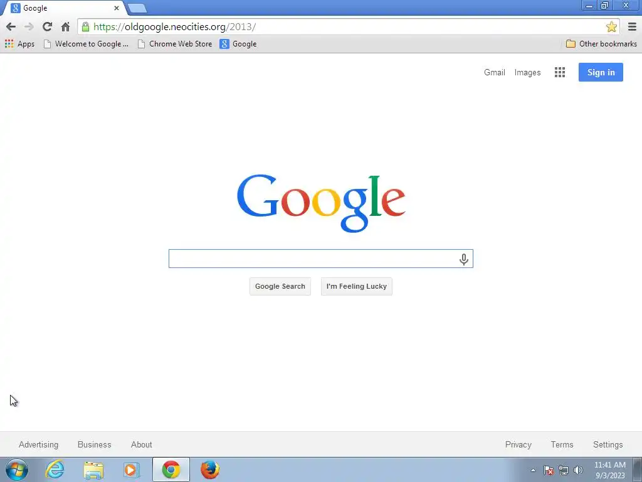
Task: Open the Settings footer menu
Action: (608, 445)
